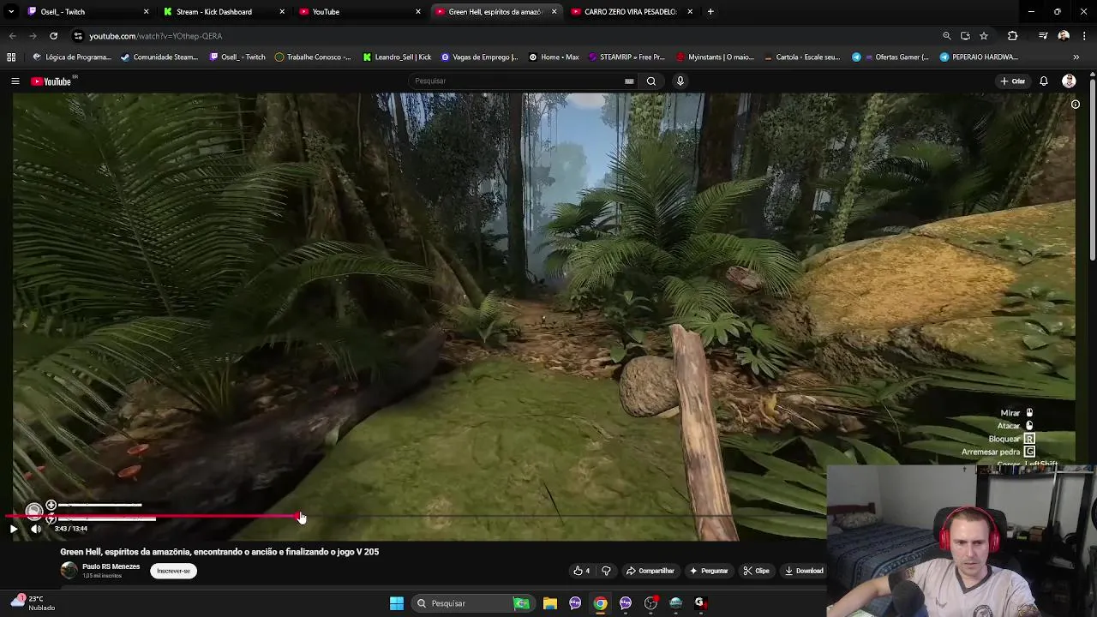Expand the bookmarks overflow chevron
The width and height of the screenshot is (1097, 617).
[x=1076, y=57]
